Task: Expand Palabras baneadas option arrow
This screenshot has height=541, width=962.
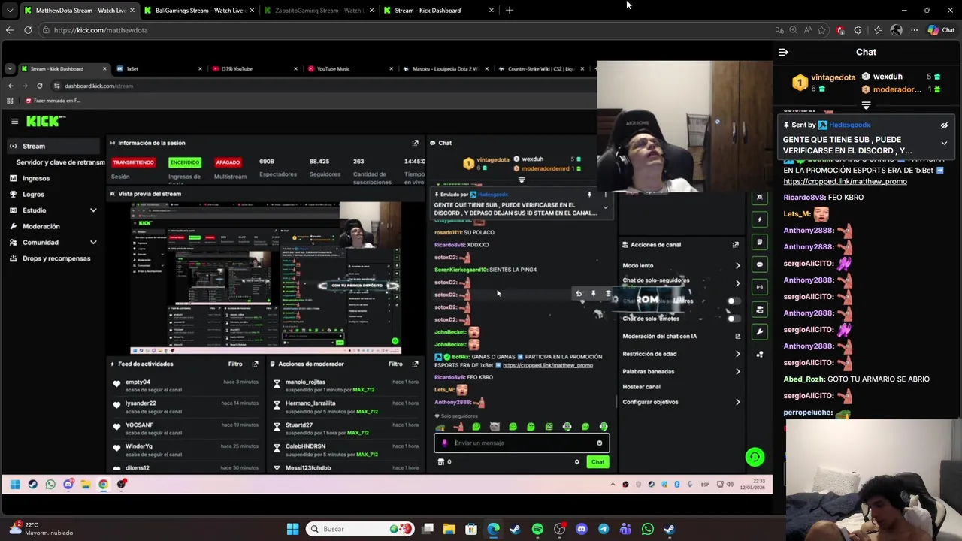Action: (x=737, y=371)
